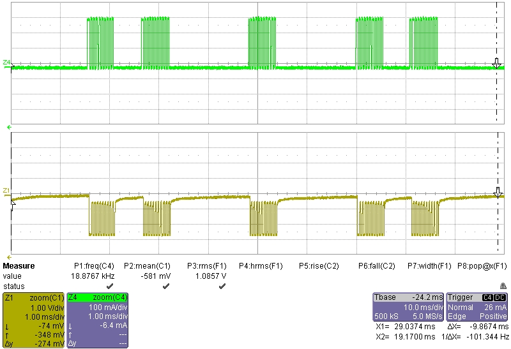Open the Z1 zoom(C1) descriptor box
Image resolution: width=511 pixels, height=349 pixels.
pos(33,320)
